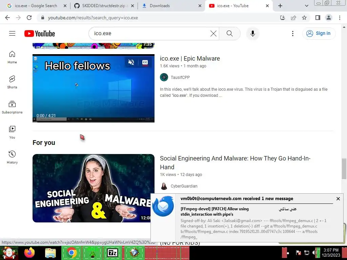
Task: Click the Thunderbird icon in notification
Action: tap(163, 206)
